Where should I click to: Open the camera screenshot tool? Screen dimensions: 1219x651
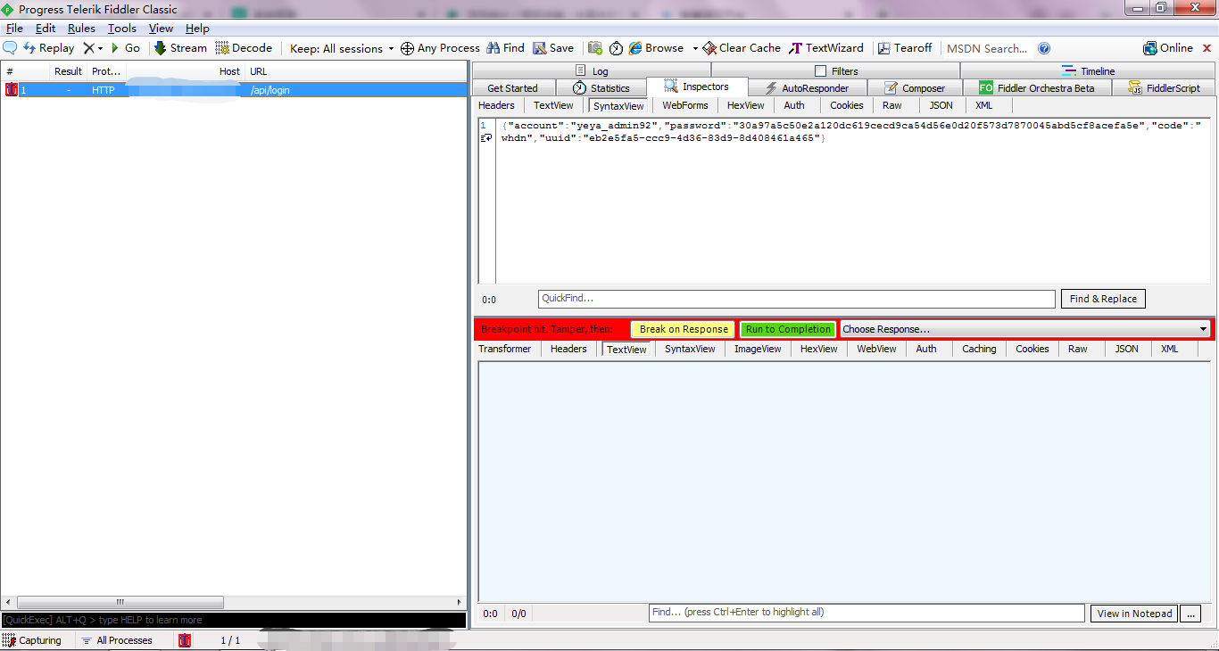pyautogui.click(x=594, y=48)
